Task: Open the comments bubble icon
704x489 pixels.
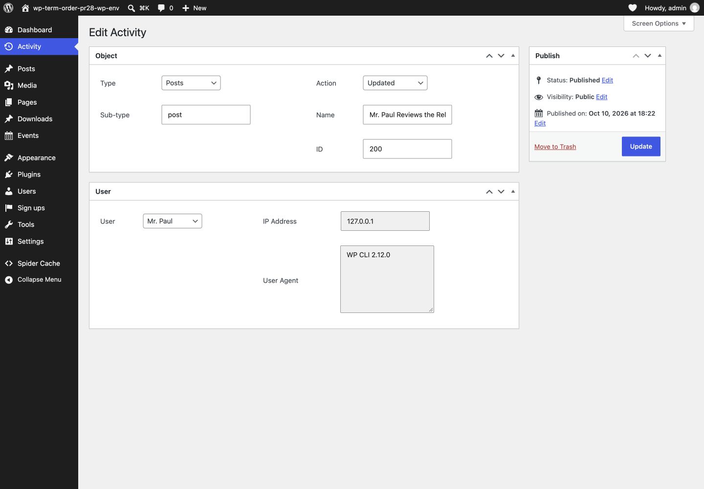Action: [161, 8]
